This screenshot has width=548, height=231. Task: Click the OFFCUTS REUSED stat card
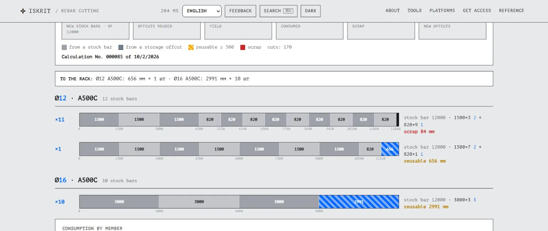point(167,31)
